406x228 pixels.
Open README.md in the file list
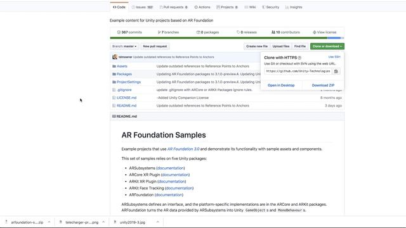click(127, 106)
